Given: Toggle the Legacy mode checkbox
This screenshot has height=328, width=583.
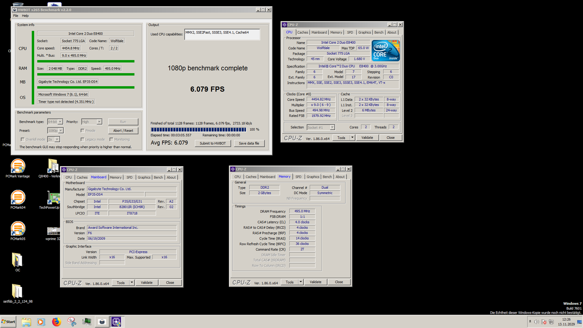Looking at the screenshot, I should (82, 139).
